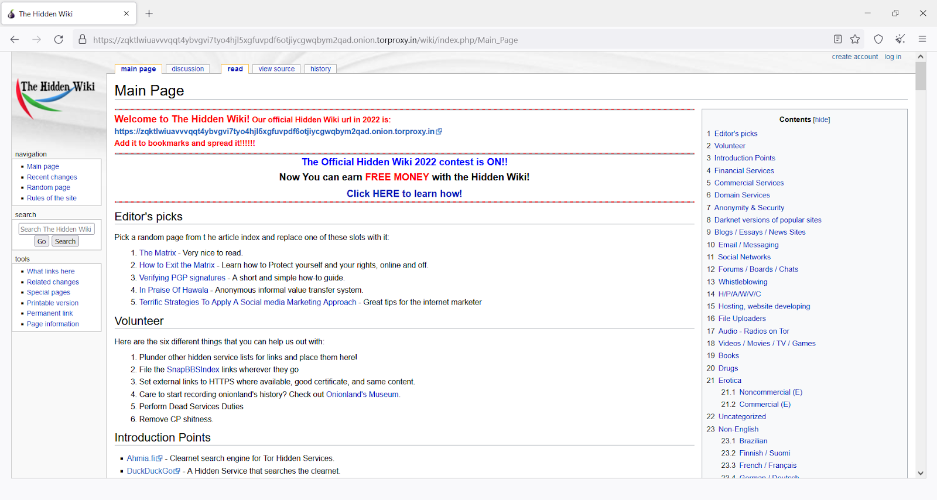The height and width of the screenshot is (500, 937).
Task: Open Permanent link tool
Action: [x=50, y=313]
